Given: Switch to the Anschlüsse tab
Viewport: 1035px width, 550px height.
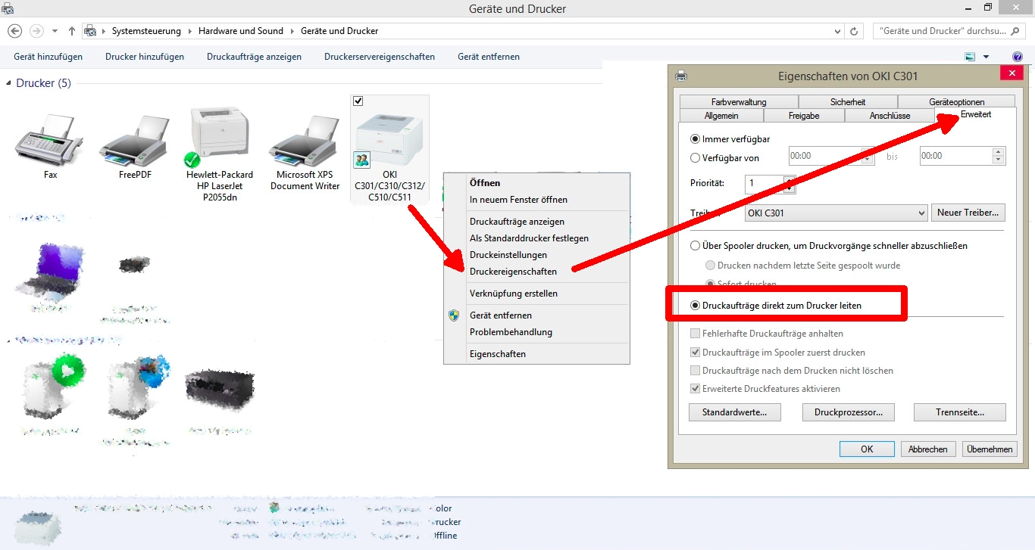Looking at the screenshot, I should click(x=890, y=116).
